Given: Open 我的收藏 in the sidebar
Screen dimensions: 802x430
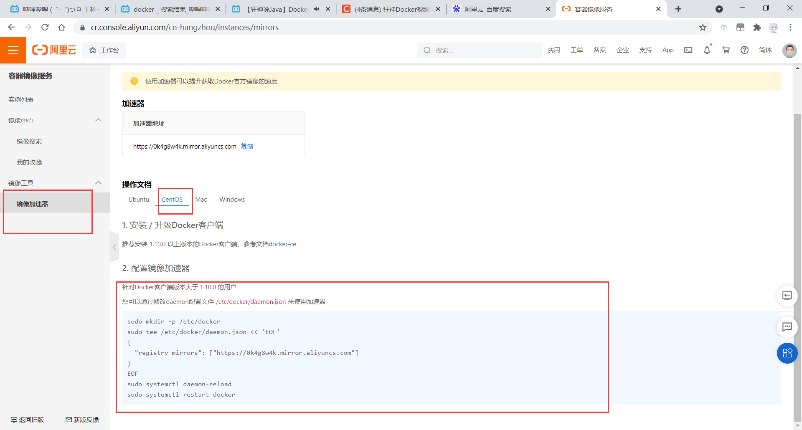Looking at the screenshot, I should click(29, 162).
